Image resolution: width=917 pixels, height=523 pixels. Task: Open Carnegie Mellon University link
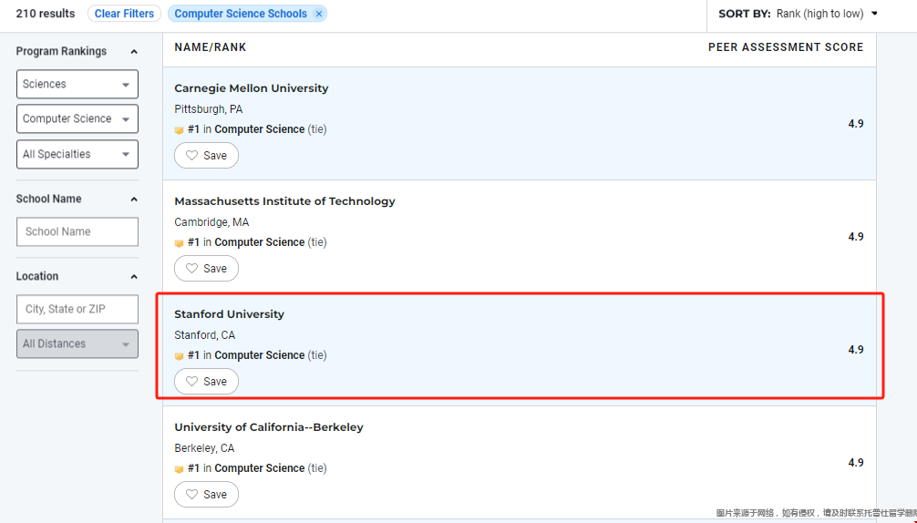(252, 88)
